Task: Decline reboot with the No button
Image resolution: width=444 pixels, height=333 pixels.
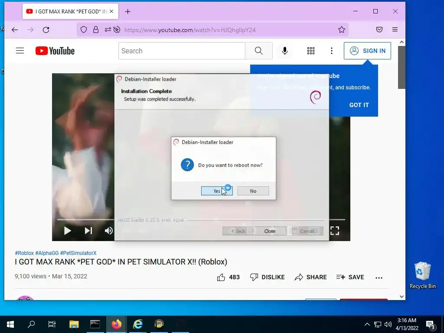Action: [x=253, y=191]
